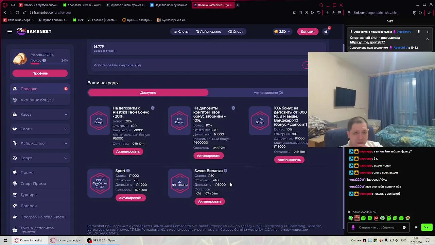Pick the red angry emote in chat
The height and width of the screenshot is (245, 435).
(376, 218)
